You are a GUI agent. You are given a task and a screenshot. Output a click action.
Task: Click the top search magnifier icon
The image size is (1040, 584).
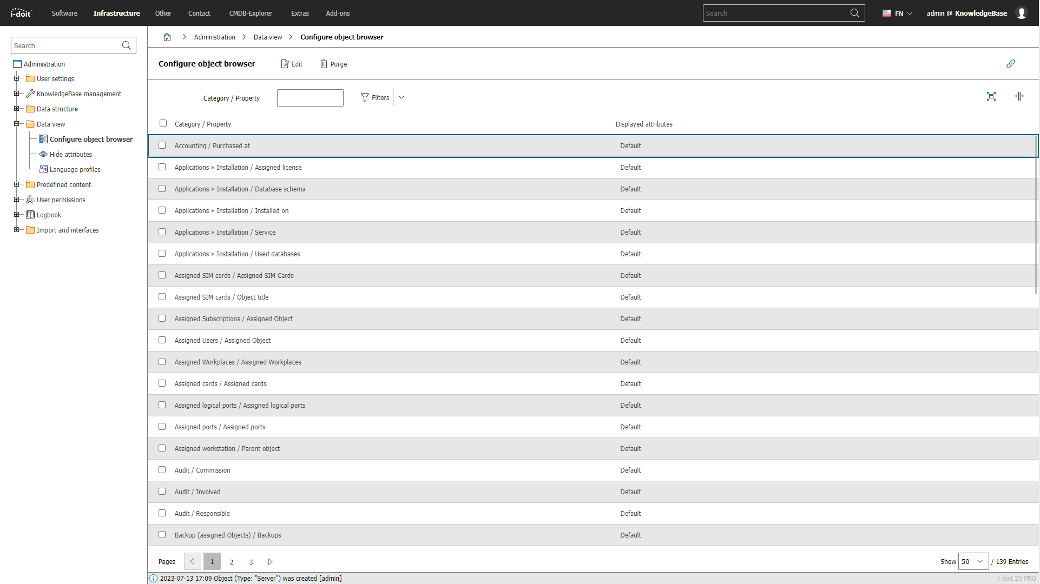[854, 13]
